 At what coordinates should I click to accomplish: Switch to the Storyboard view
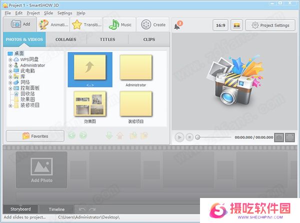[20, 209]
